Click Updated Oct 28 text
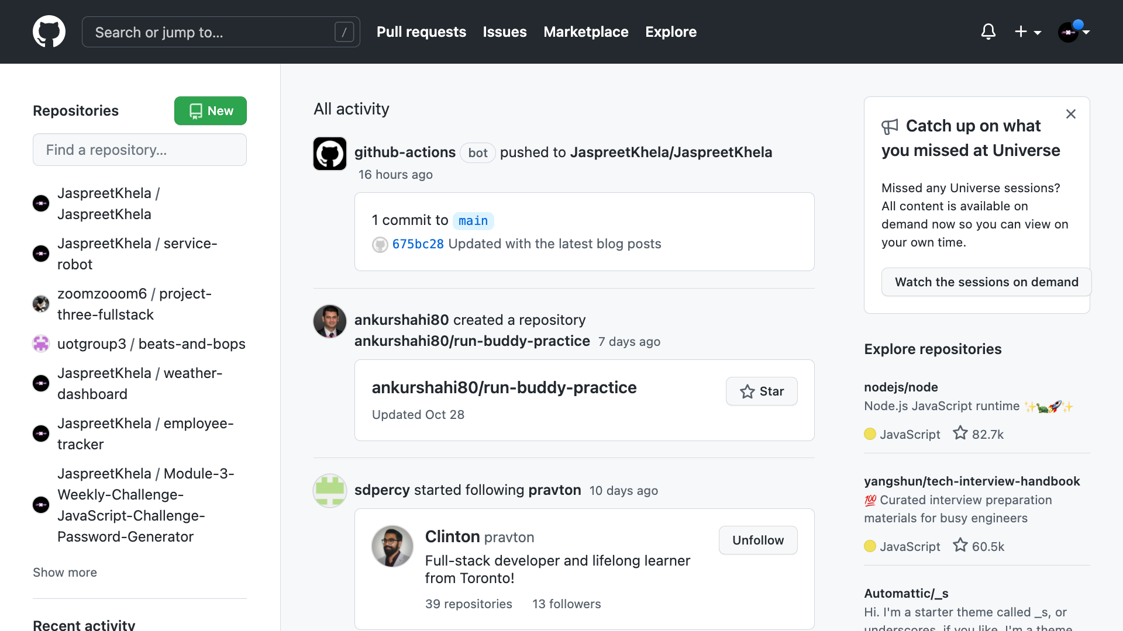This screenshot has width=1123, height=631. click(418, 415)
